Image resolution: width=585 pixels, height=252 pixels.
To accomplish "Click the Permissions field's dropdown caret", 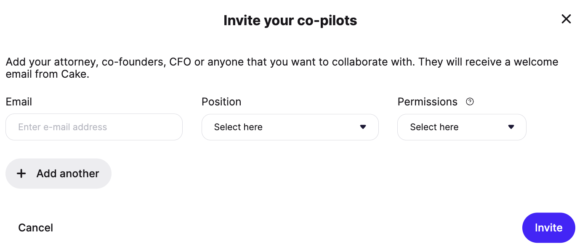I will click(511, 127).
